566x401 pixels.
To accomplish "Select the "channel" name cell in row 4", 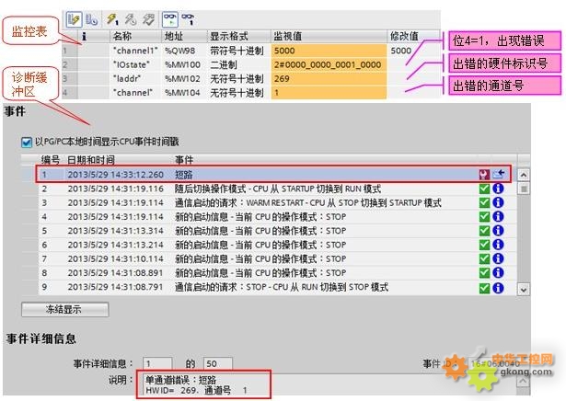I will pos(135,93).
